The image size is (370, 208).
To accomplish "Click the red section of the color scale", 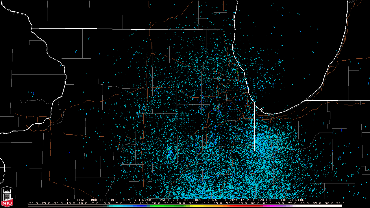I will click(x=241, y=206).
